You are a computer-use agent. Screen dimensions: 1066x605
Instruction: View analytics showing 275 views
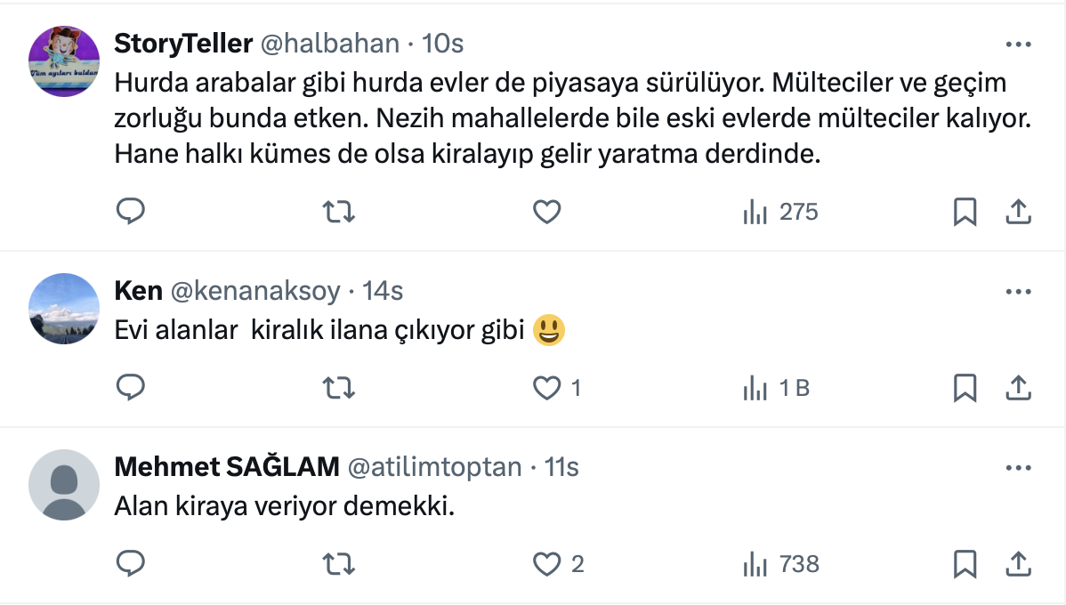point(780,212)
